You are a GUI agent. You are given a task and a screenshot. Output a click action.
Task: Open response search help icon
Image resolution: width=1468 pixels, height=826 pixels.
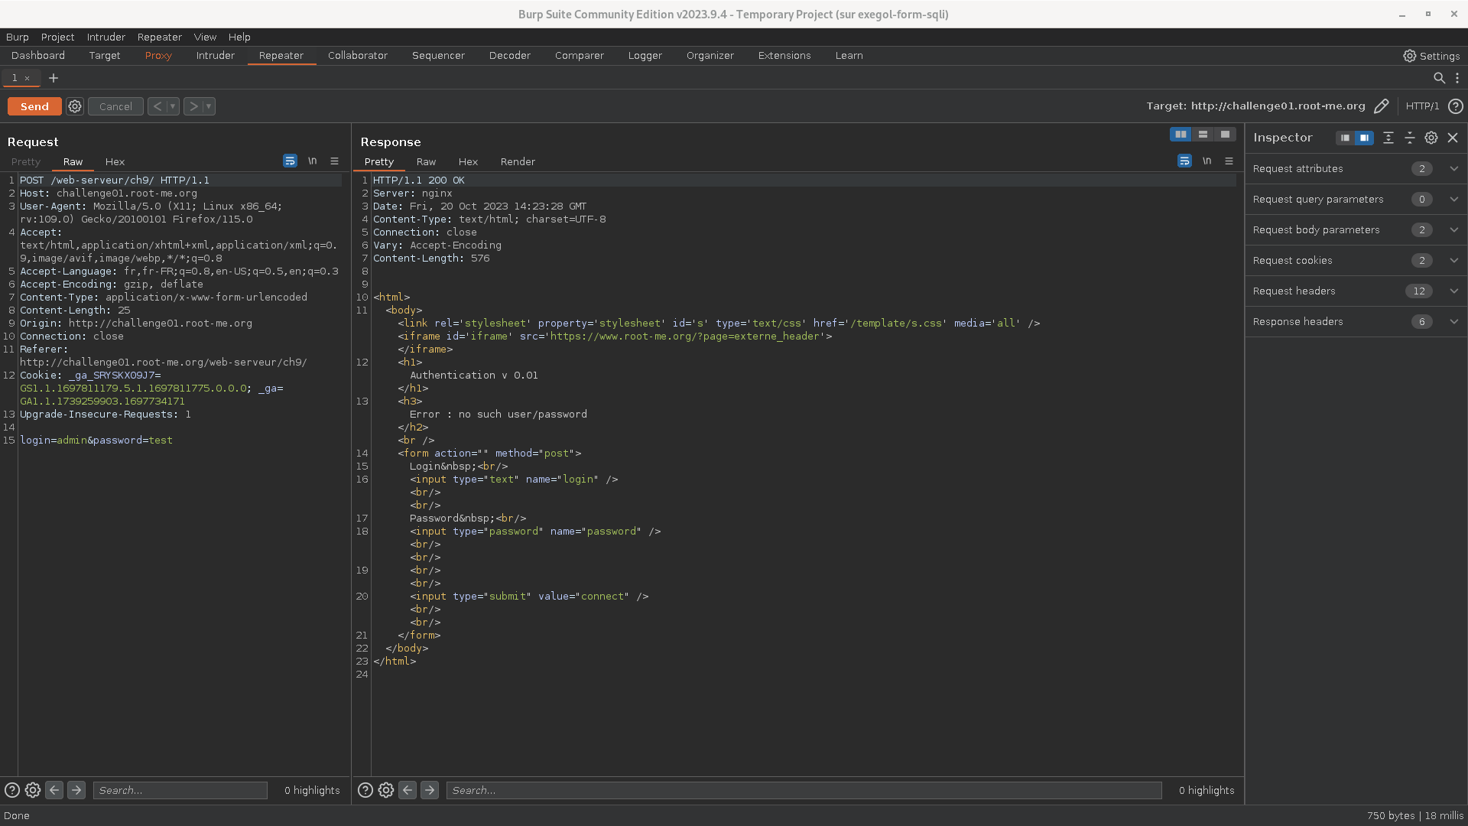point(365,790)
